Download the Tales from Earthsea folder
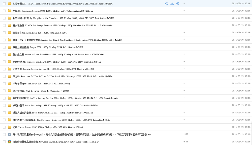 (x=172, y=3)
